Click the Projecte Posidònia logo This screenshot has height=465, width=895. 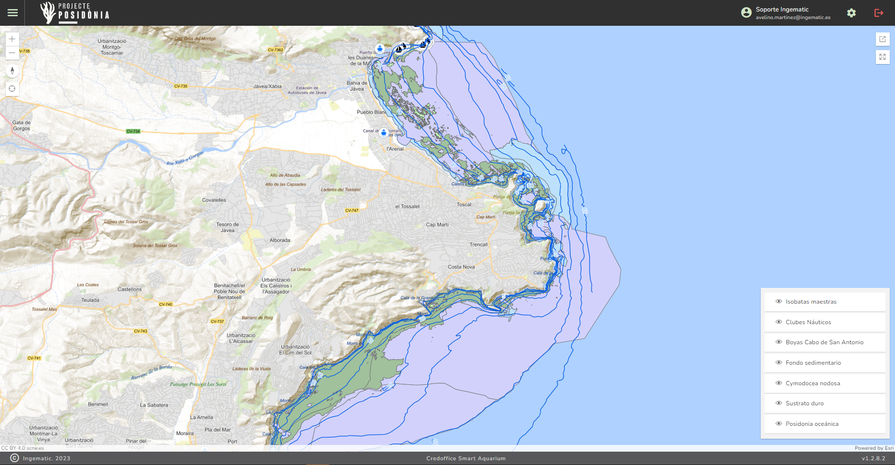point(75,13)
